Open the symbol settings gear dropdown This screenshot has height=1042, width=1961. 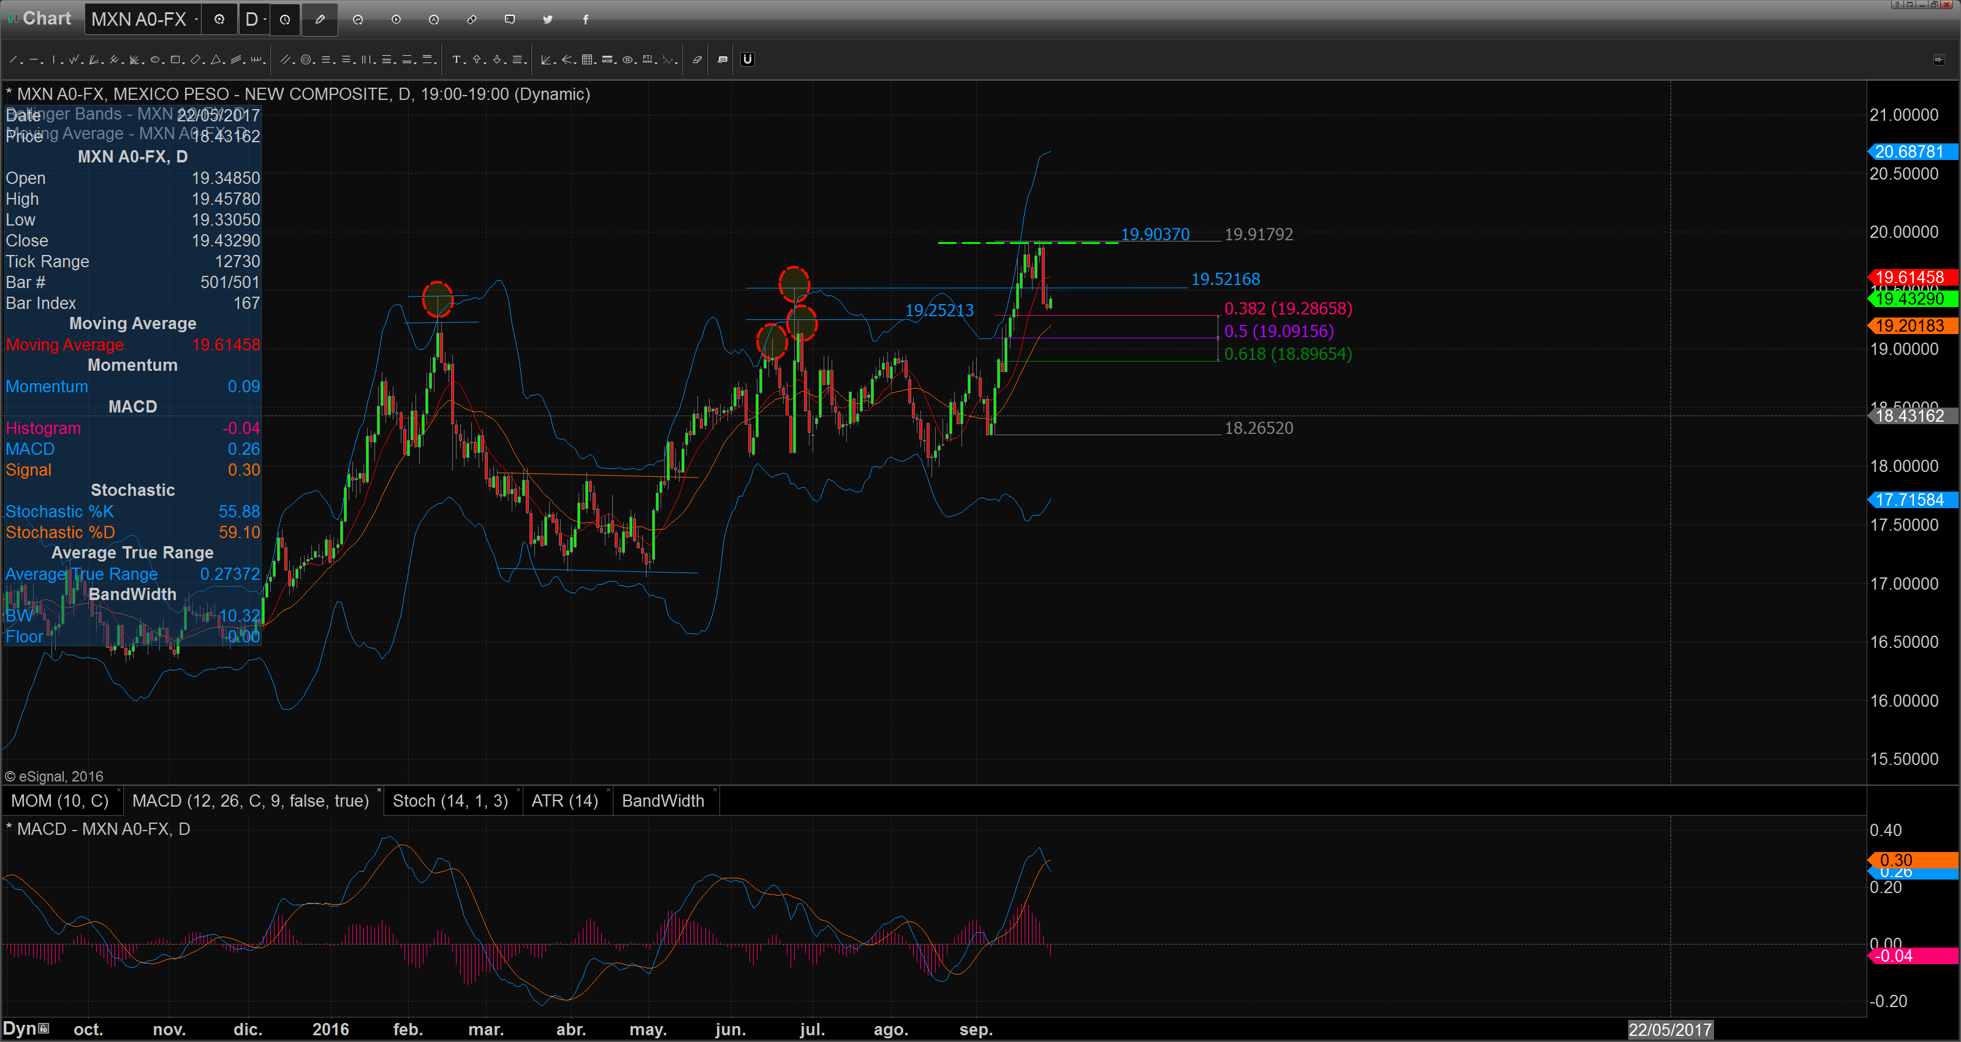(x=219, y=19)
